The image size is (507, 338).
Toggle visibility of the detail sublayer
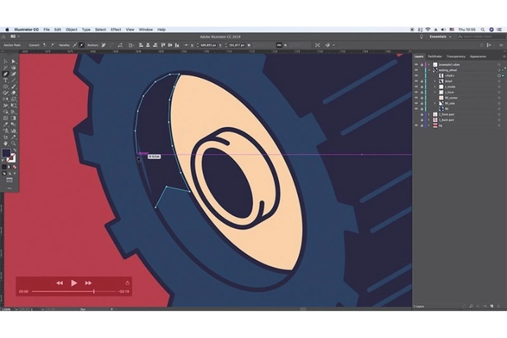416,81
